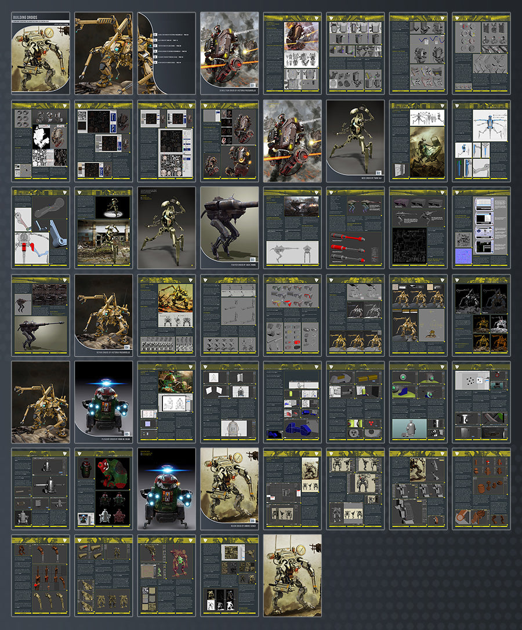
Task: Click the '05' badge on the Pleasure Droid splash page
Action: click(x=127, y=434)
